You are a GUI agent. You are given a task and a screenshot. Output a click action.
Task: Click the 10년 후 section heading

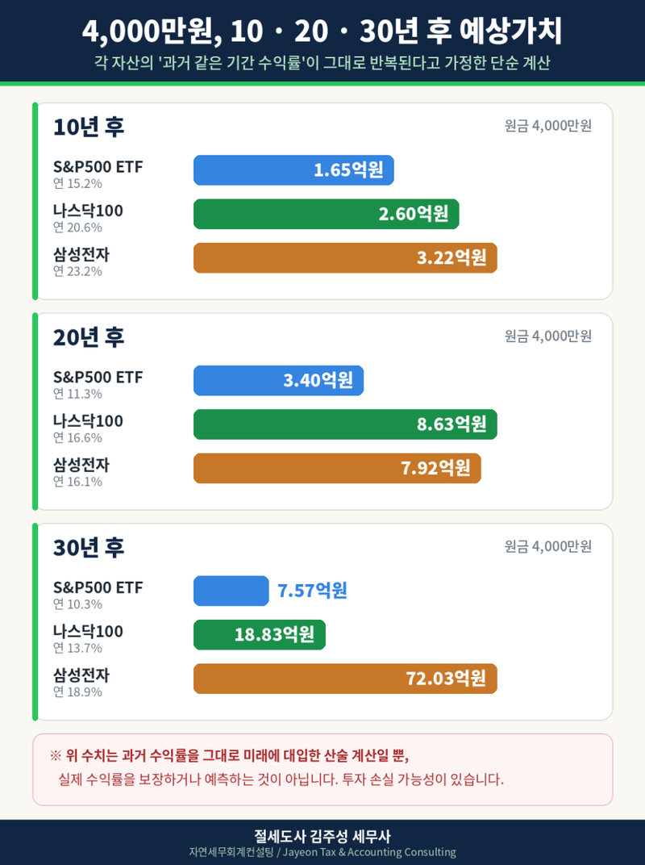click(89, 127)
